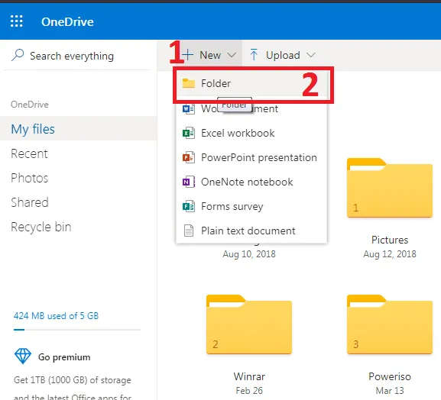Expand the New dropdown chevron

(232, 55)
